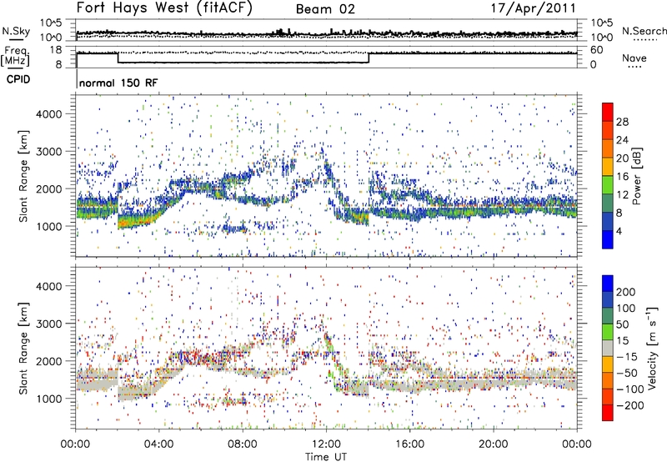667x462 pixels.
Task: Click the 'Velocity [m s-1]' colorbar title
Action: click(x=653, y=348)
